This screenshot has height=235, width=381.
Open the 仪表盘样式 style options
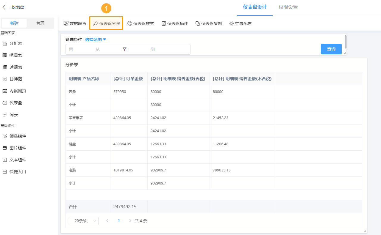[x=140, y=23]
